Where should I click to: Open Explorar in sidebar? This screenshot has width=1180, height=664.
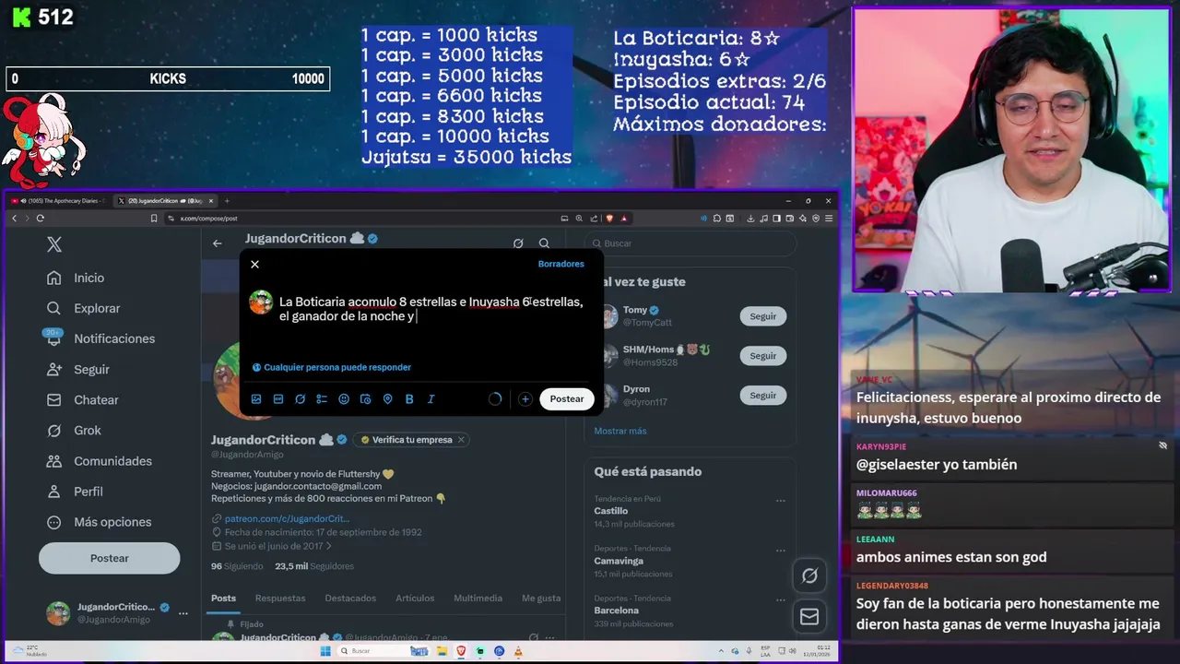[85, 308]
